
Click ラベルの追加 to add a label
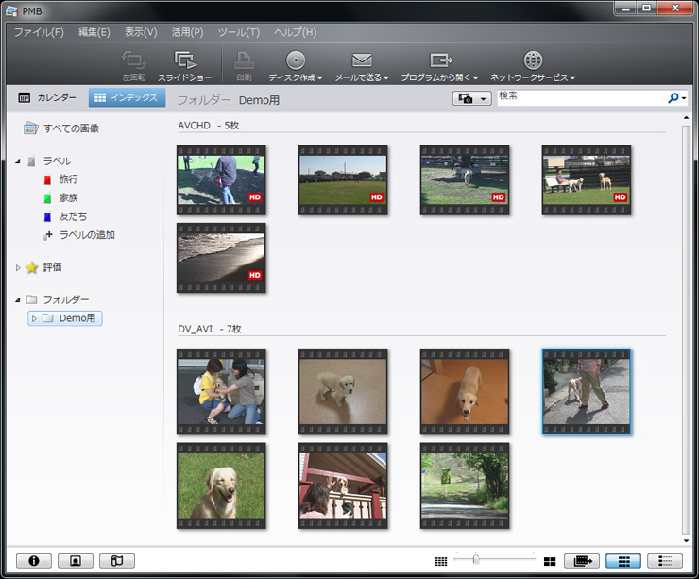pos(86,235)
